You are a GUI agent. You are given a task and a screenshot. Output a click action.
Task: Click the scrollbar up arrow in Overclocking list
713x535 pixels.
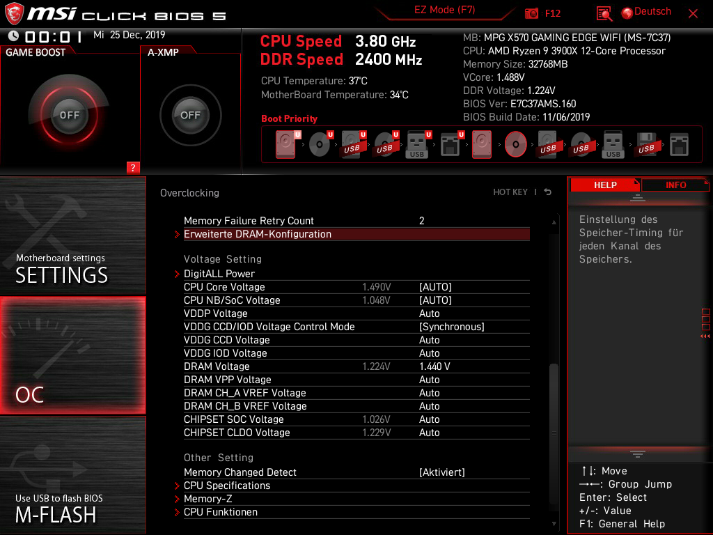pyautogui.click(x=554, y=222)
